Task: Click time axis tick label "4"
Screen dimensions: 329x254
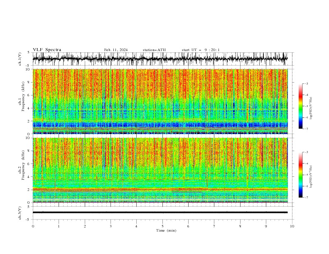Action: coord(136,226)
